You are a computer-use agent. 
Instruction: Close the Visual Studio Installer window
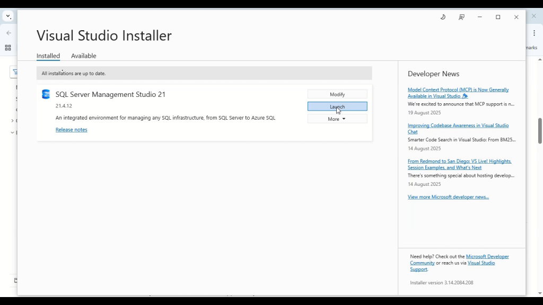click(516, 17)
